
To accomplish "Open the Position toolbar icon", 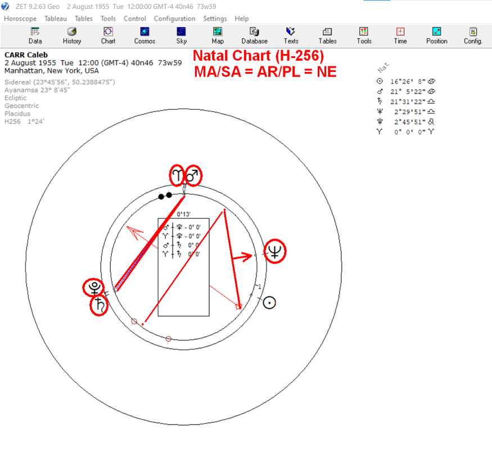I will coord(437,36).
